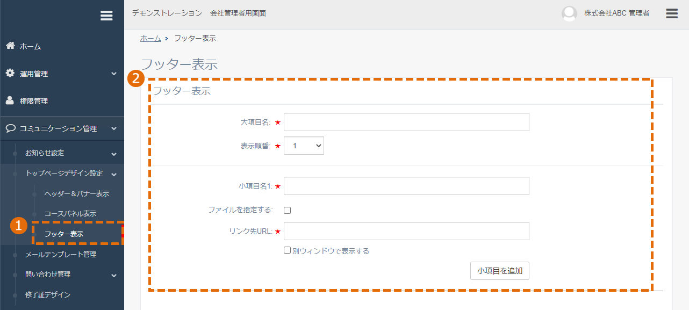Check the ファイルを指定する checkbox
The image size is (689, 310).
click(x=287, y=210)
